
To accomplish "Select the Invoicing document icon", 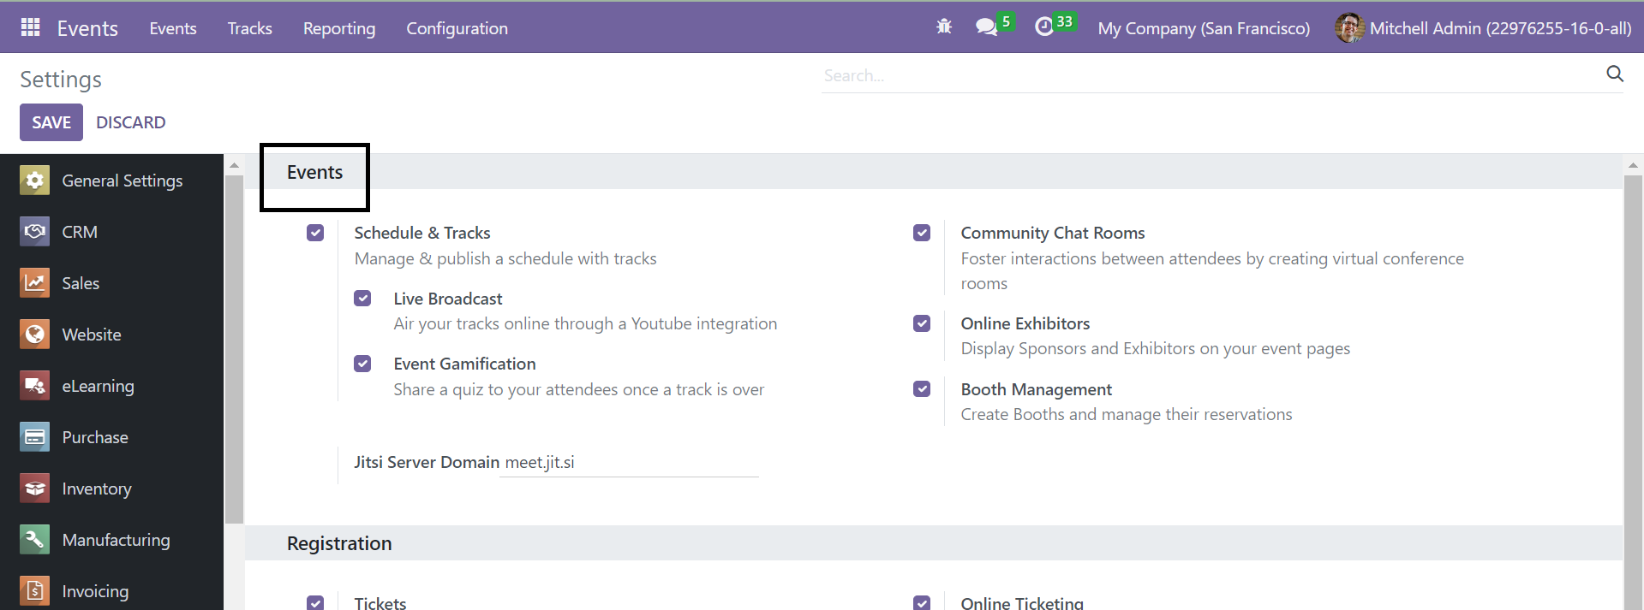I will (x=34, y=591).
